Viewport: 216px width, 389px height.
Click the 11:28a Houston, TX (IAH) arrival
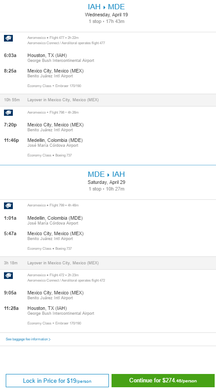pos(49,311)
